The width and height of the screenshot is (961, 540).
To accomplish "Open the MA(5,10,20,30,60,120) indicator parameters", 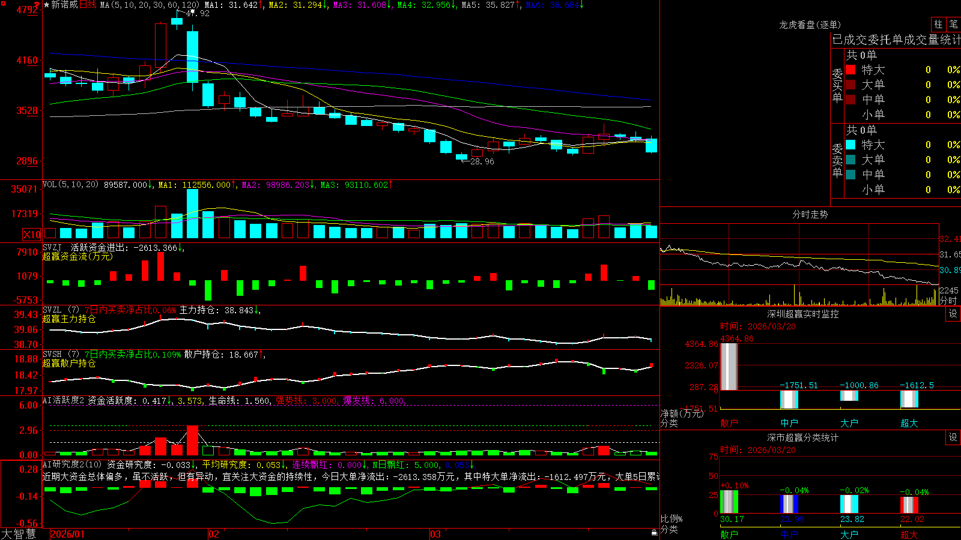I will 150,5.
